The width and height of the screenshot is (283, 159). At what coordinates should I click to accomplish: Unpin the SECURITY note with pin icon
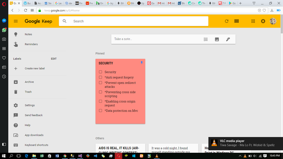pos(141,63)
